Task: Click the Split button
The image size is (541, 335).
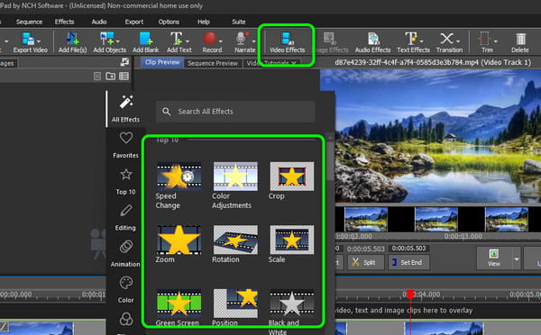Action: 365,262
